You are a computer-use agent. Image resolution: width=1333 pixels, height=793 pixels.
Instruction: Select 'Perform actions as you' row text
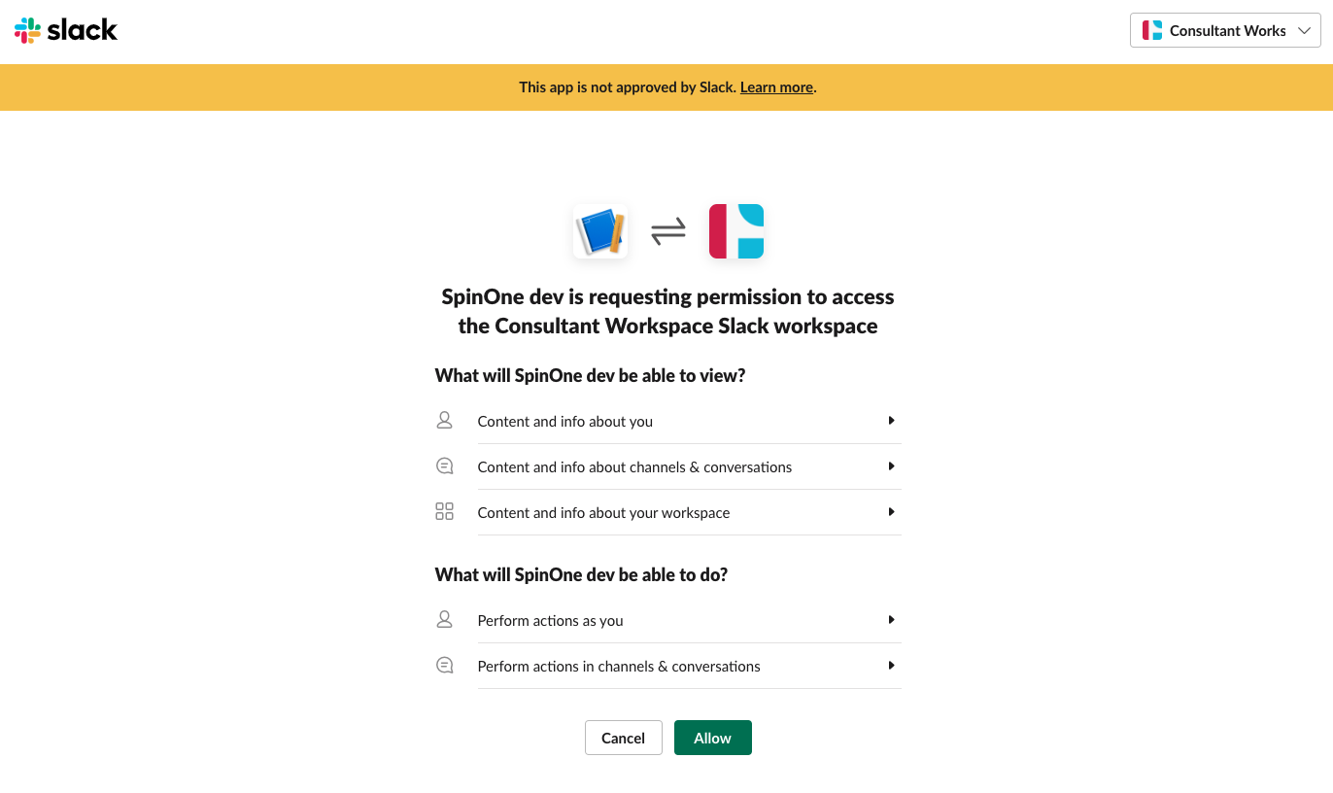550,620
